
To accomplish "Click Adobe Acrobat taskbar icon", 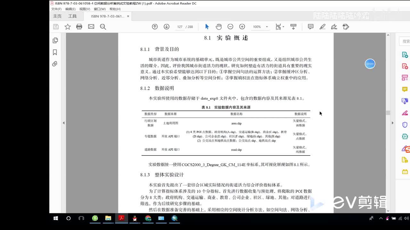I will pyautogui.click(x=121, y=218).
